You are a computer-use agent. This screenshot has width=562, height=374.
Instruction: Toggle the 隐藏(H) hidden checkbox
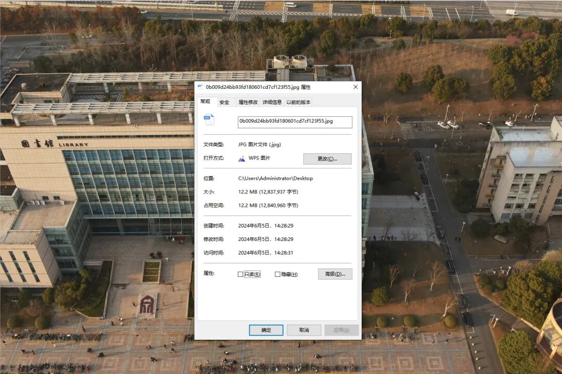(277, 274)
